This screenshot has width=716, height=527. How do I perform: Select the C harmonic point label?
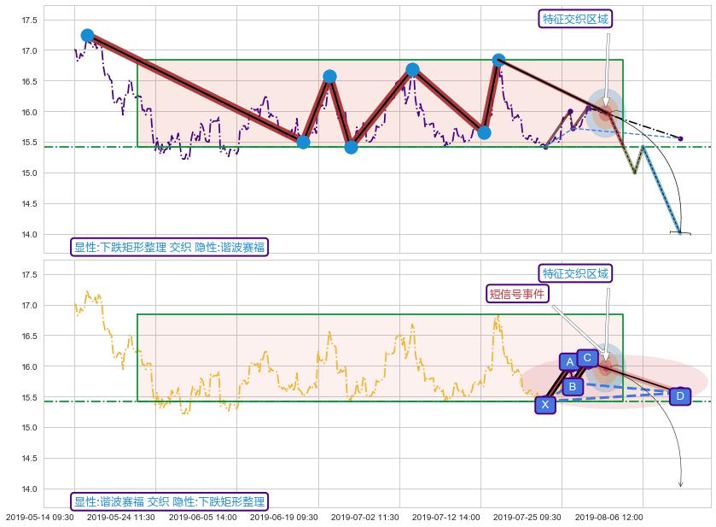586,358
